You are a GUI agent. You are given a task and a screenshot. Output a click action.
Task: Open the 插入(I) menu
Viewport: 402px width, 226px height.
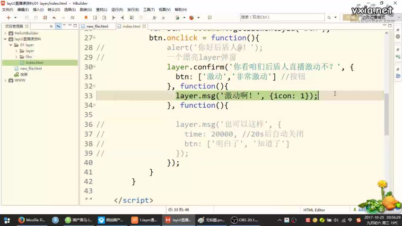38,9
